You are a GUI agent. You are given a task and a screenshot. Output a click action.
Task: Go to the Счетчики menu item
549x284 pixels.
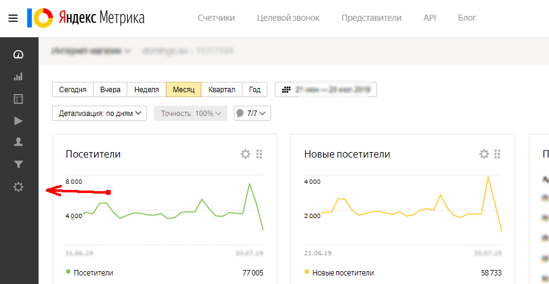pyautogui.click(x=216, y=18)
